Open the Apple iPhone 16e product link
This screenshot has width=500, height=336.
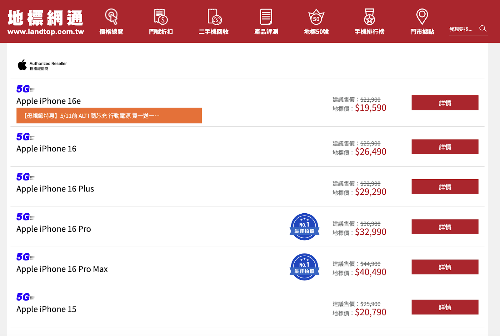pyautogui.click(x=48, y=101)
